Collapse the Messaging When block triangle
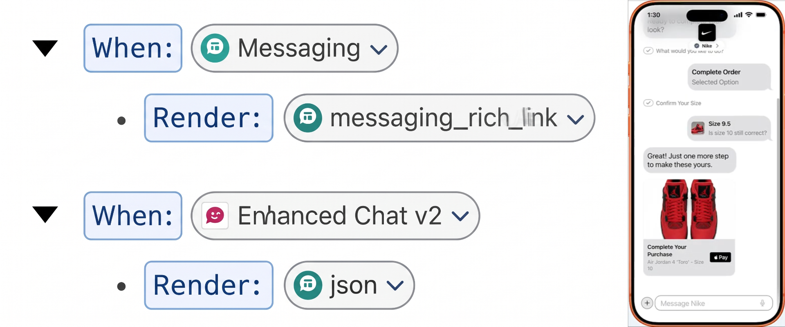The image size is (785, 327). [45, 48]
